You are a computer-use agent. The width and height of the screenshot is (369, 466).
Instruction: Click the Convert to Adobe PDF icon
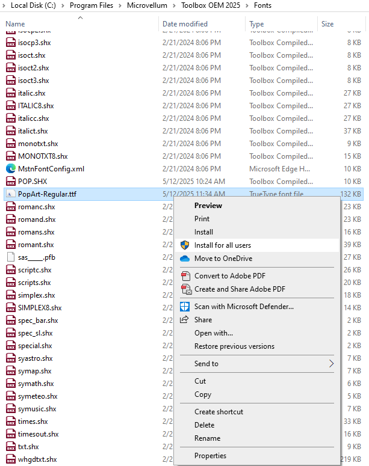click(185, 276)
